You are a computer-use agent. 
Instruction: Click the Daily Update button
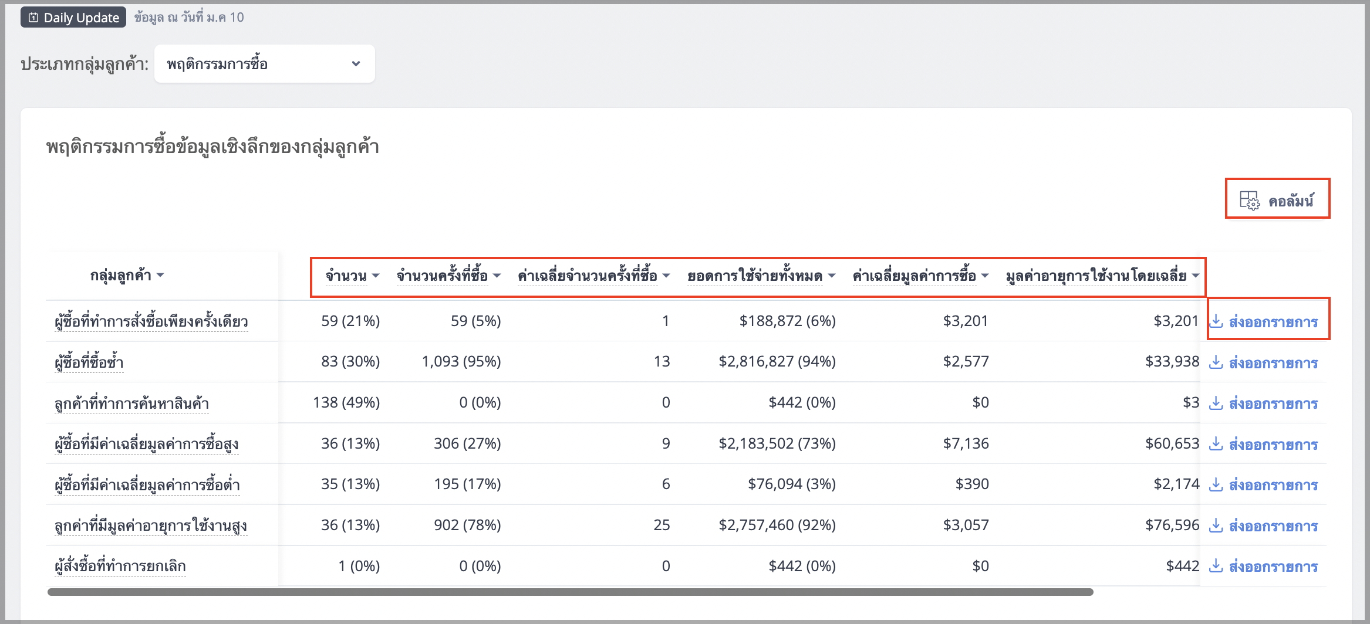click(73, 18)
